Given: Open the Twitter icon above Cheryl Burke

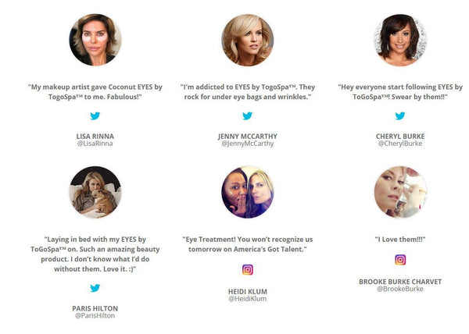Looking at the screenshot, I should 400,115.
